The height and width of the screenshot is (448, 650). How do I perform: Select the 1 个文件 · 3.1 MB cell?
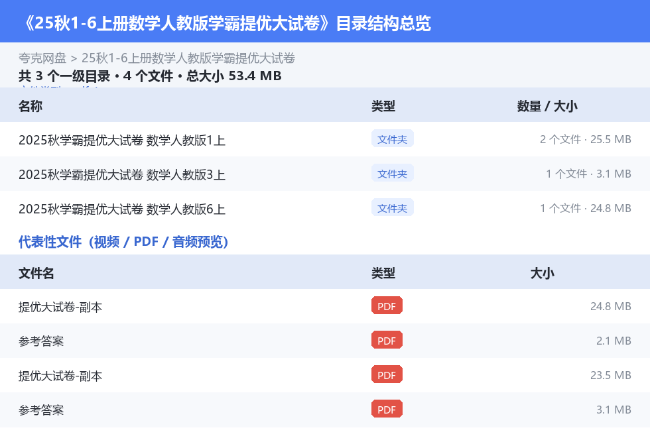[588, 174]
